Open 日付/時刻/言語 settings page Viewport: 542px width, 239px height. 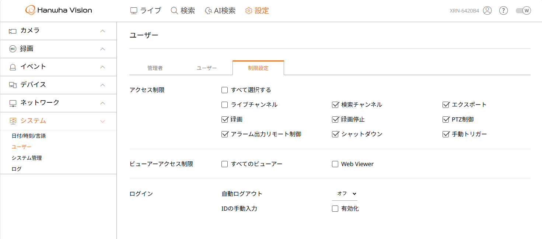point(29,136)
